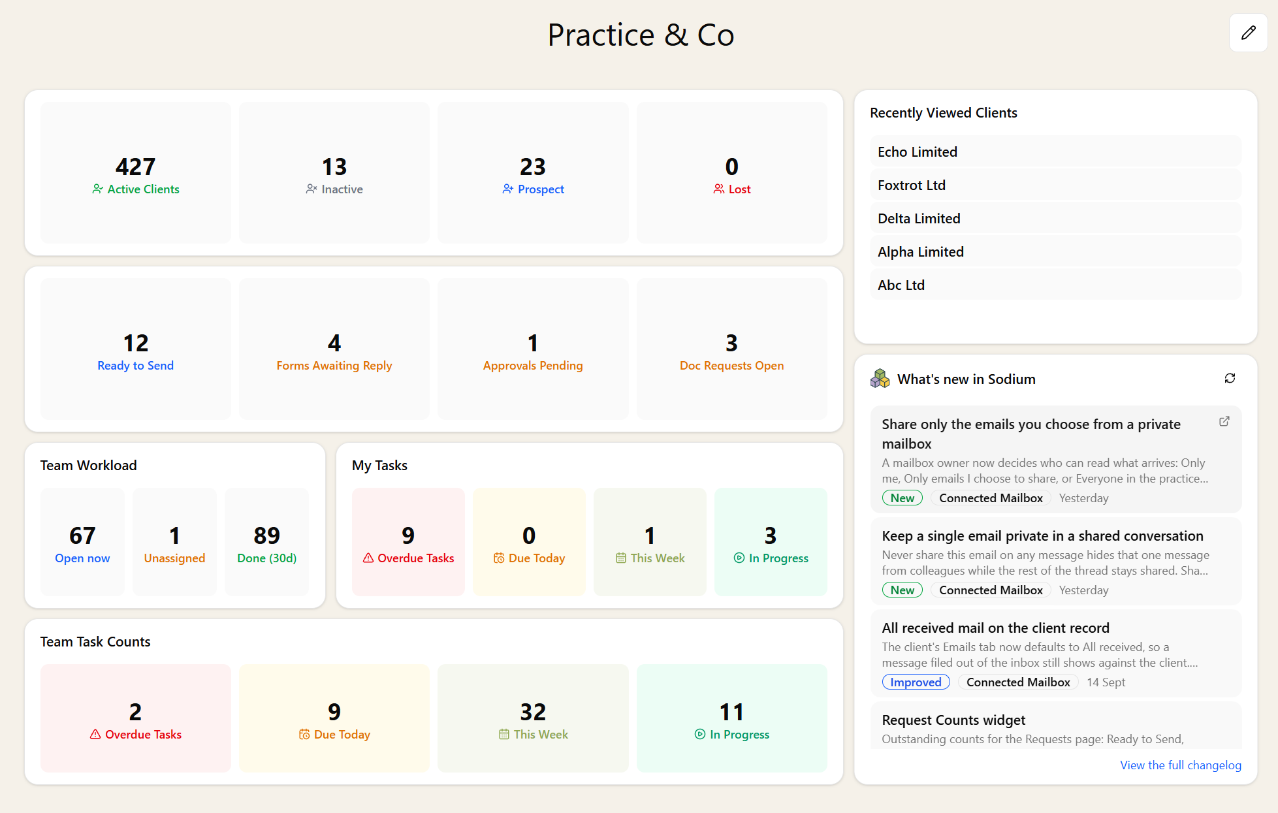This screenshot has height=813, width=1278.
Task: Click the Prospect person-plus icon
Action: [507, 189]
